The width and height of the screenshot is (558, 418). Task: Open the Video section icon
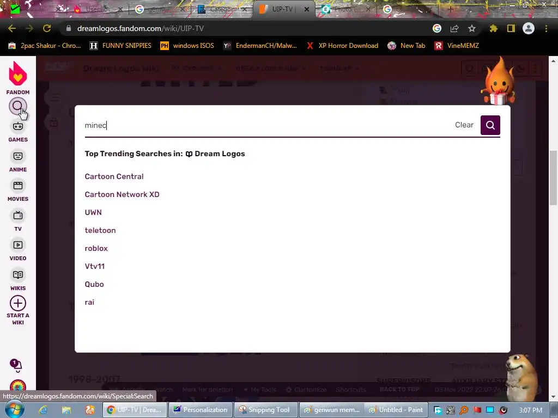click(x=18, y=245)
